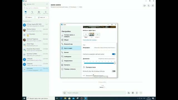Open the dial pad next to search
The width and height of the screenshot is (178, 100).
coord(47,8)
